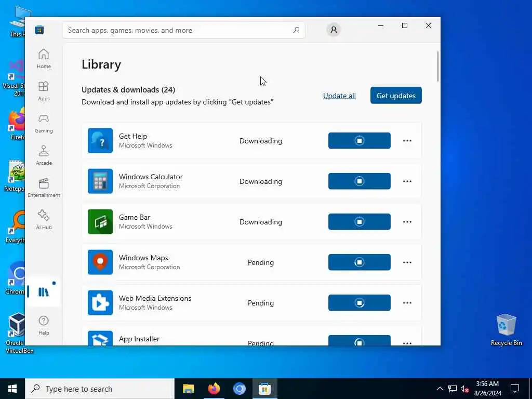Open Firefox from the taskbar
Image resolution: width=532 pixels, height=399 pixels.
[214, 389]
